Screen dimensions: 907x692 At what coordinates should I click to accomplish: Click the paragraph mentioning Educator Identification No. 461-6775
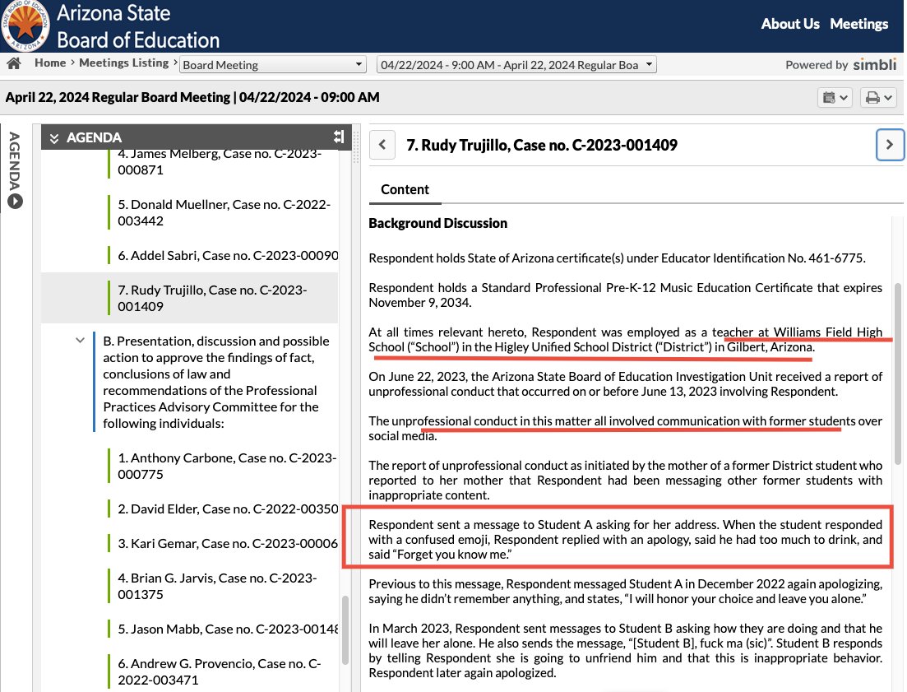click(x=618, y=258)
